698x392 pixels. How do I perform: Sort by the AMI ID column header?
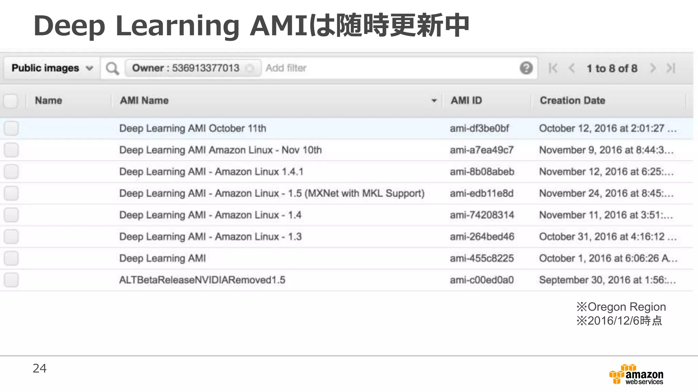(466, 101)
